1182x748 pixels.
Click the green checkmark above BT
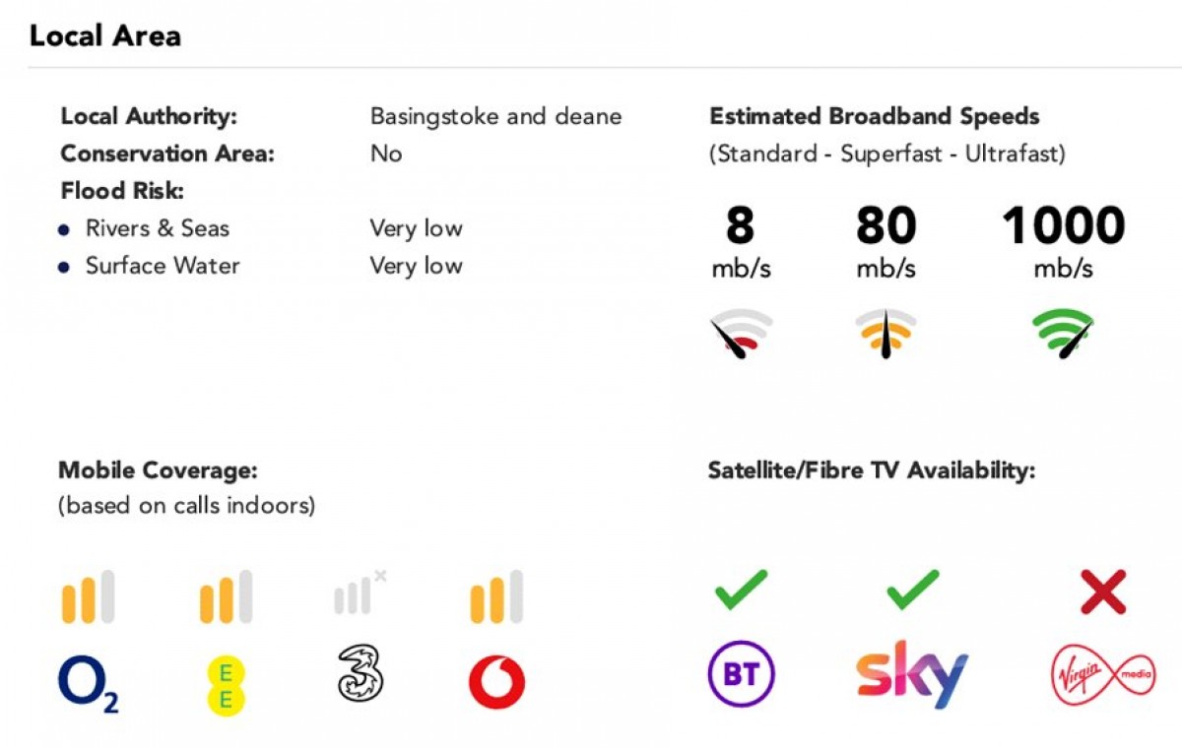742,592
